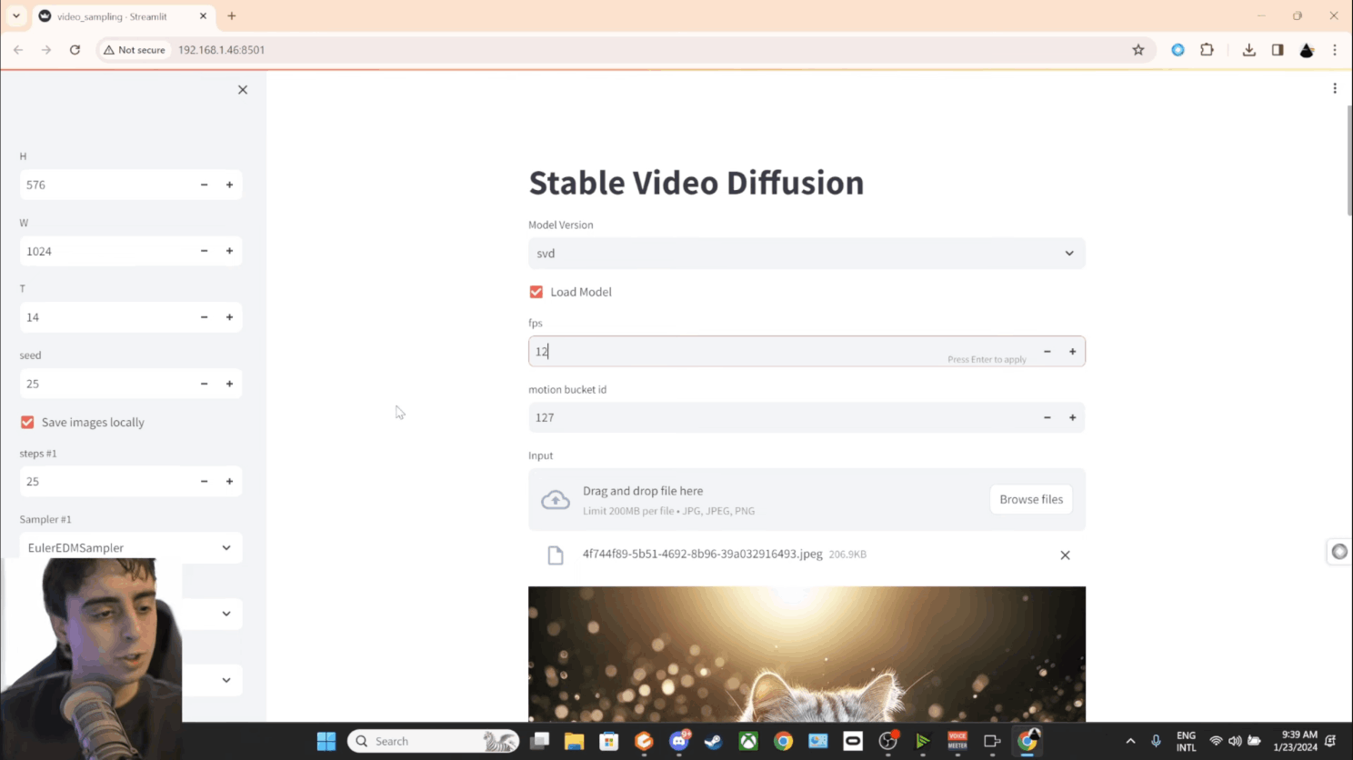The height and width of the screenshot is (760, 1353).
Task: Click the Stable Video Diffusion heading
Action: coord(697,183)
